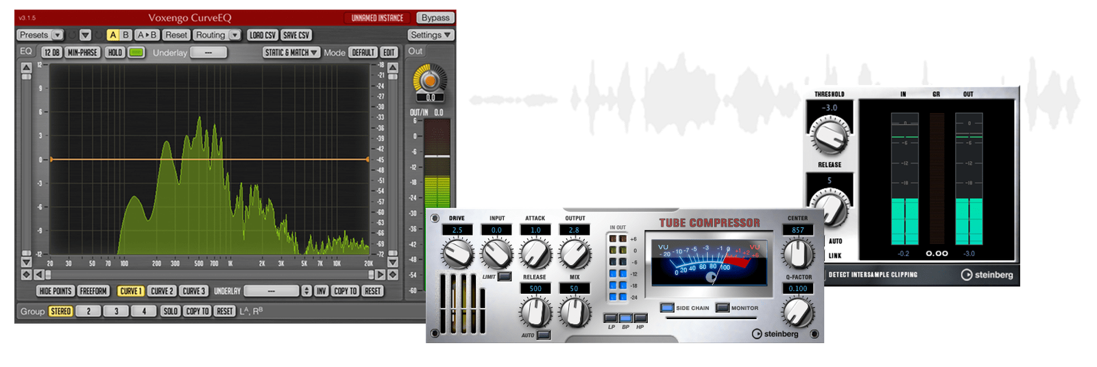Toggle the SIDE CHAIN button
Screen dimensions: 1097x367
pyautogui.click(x=667, y=307)
